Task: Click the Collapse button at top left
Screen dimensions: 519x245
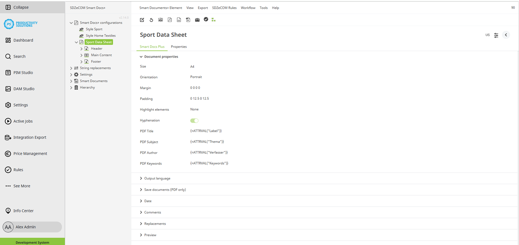Action: pos(18,7)
